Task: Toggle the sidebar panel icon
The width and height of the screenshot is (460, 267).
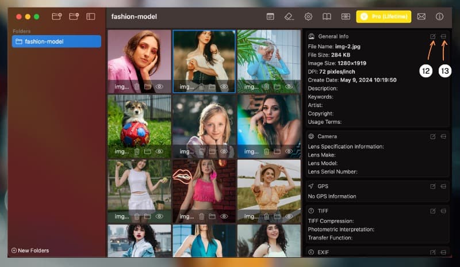Action: pyautogui.click(x=91, y=17)
